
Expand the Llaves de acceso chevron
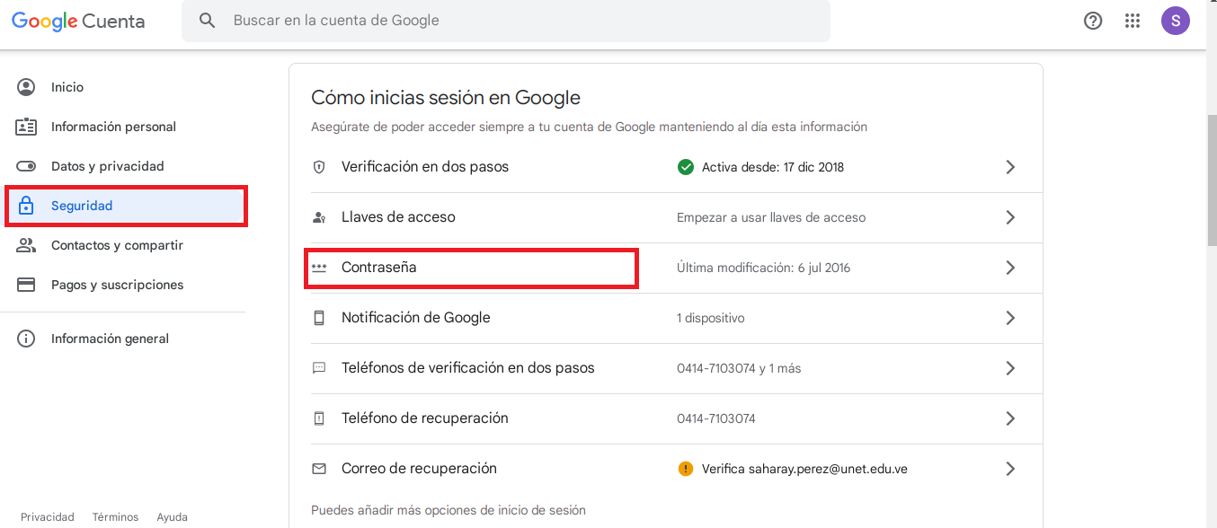(x=1009, y=216)
